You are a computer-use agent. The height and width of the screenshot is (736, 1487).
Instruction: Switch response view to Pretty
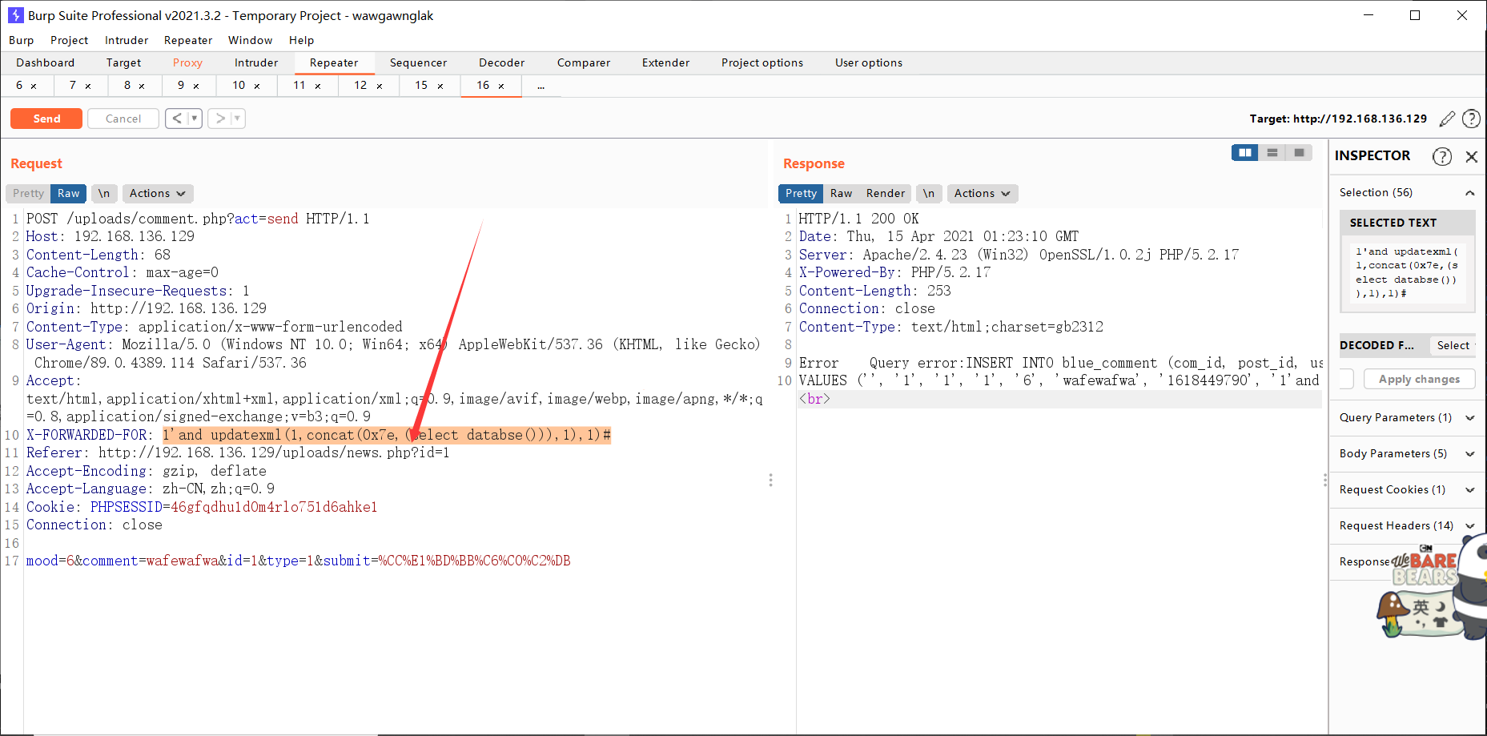point(801,193)
